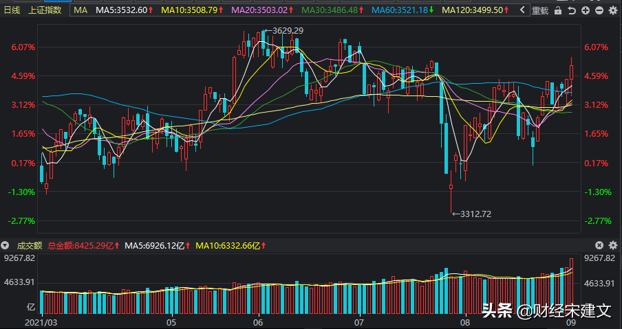Image resolution: width=622 pixels, height=329 pixels.
Task: Select the 日线 period tab
Action: coord(13,10)
